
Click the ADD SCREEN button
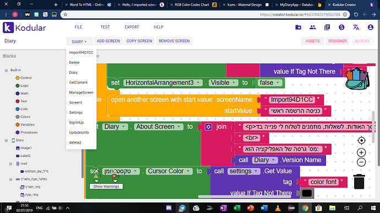pyautogui.click(x=108, y=41)
